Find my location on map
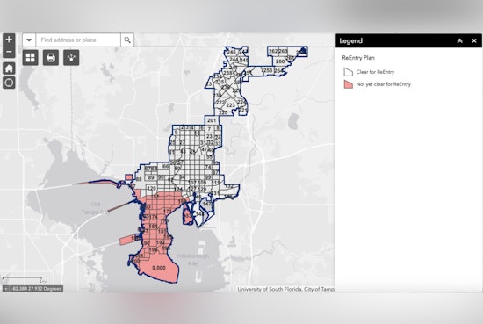Screen dimensions: 483x324 click(9, 83)
